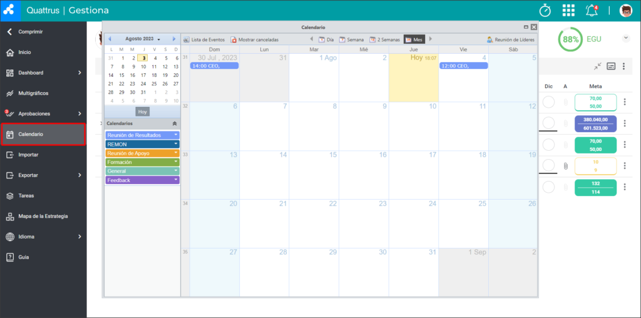
Task: Open Lista de Eventos
Action: [x=204, y=39]
